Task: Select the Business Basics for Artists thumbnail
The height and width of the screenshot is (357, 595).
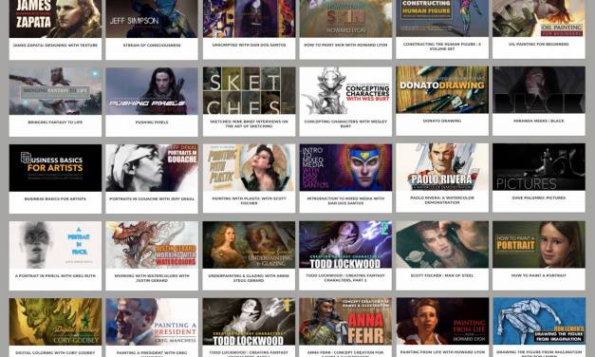Action: coord(55,168)
